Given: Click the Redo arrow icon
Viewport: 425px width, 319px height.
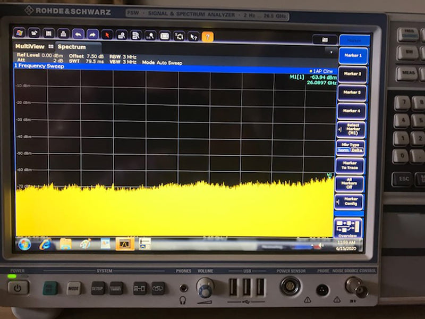Looking at the screenshot, I should click(x=92, y=35).
